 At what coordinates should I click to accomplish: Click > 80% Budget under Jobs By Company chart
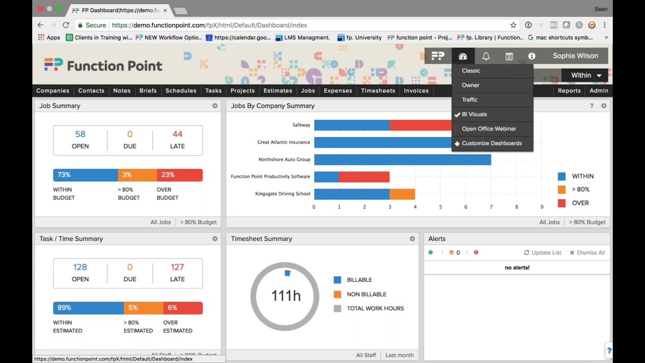click(x=588, y=222)
